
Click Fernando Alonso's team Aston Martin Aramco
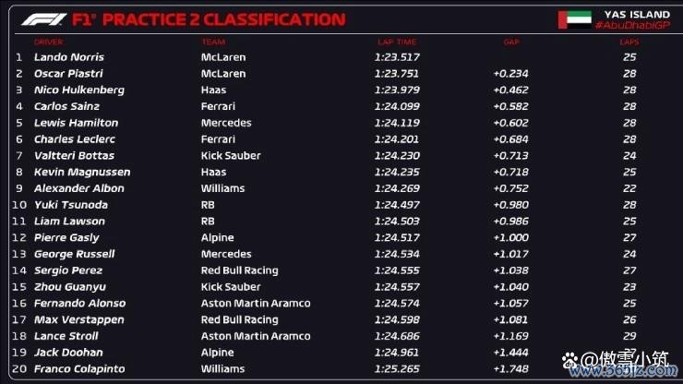click(x=256, y=304)
